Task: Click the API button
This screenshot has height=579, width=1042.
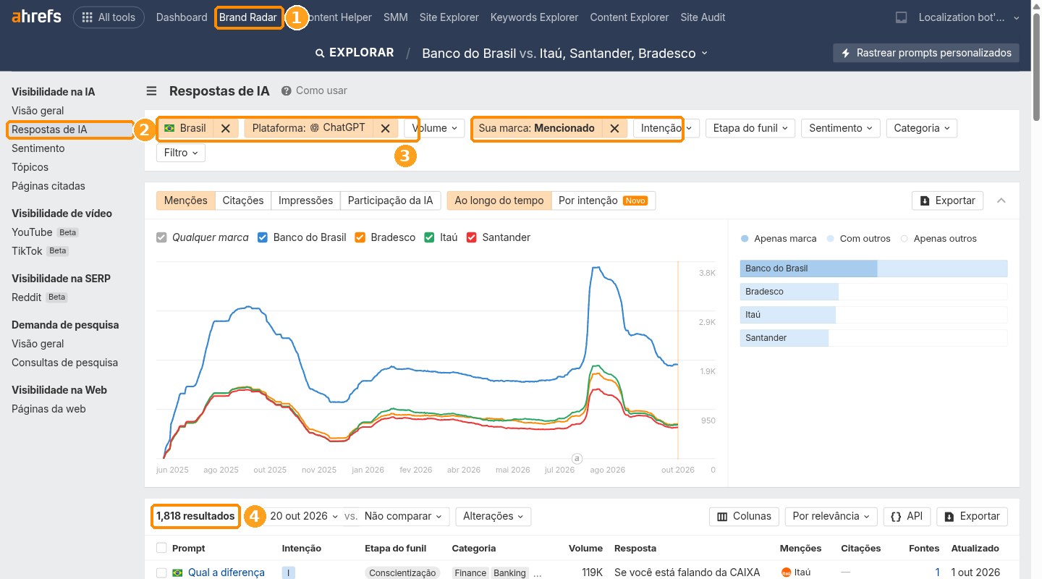Action: pyautogui.click(x=907, y=516)
